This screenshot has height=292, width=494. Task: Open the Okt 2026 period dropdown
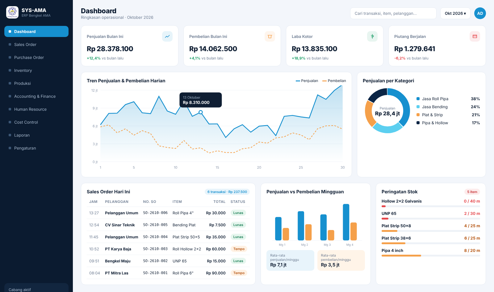(x=455, y=13)
